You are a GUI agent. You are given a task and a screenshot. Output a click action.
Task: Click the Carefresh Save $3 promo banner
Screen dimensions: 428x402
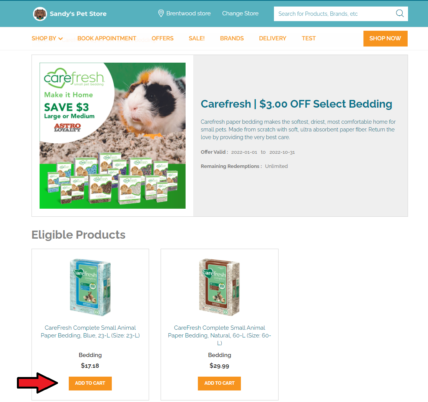[x=113, y=136]
